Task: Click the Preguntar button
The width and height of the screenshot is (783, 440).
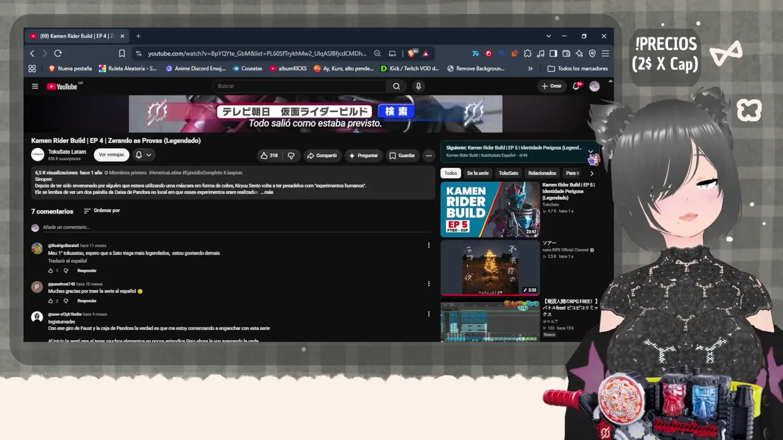Action: point(363,156)
